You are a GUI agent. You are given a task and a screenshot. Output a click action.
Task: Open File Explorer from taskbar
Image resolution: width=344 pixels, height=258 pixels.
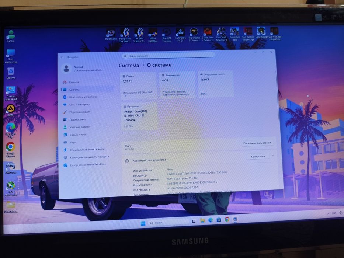click(202, 220)
